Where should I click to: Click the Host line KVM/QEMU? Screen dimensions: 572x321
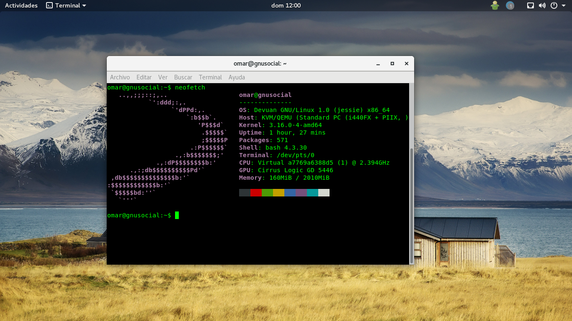click(324, 117)
